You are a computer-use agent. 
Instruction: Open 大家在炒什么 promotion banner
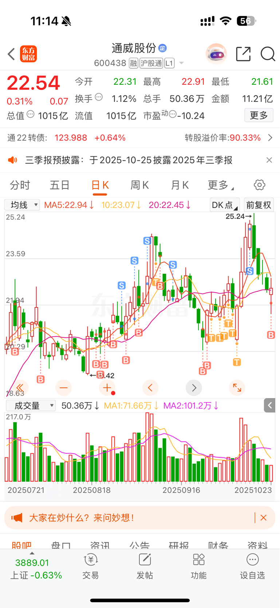pos(140,517)
